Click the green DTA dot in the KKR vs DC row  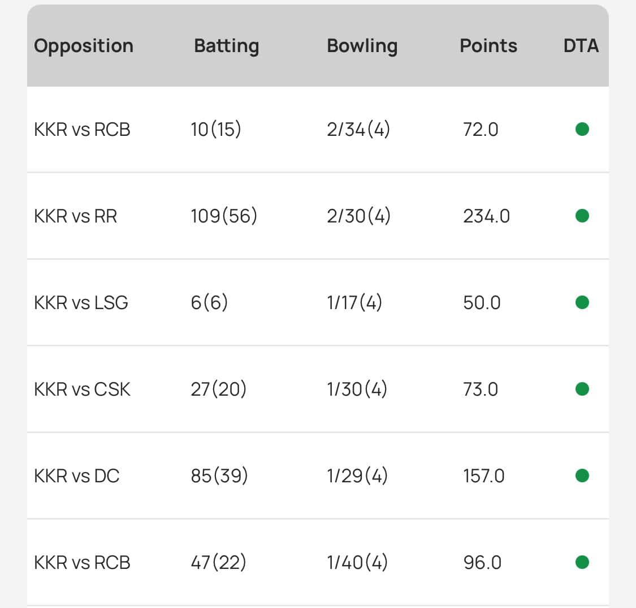coord(582,476)
